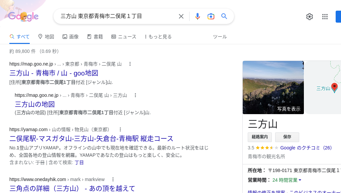Clear the search query with the X icon
This screenshot has width=341, height=193.
(x=181, y=16)
